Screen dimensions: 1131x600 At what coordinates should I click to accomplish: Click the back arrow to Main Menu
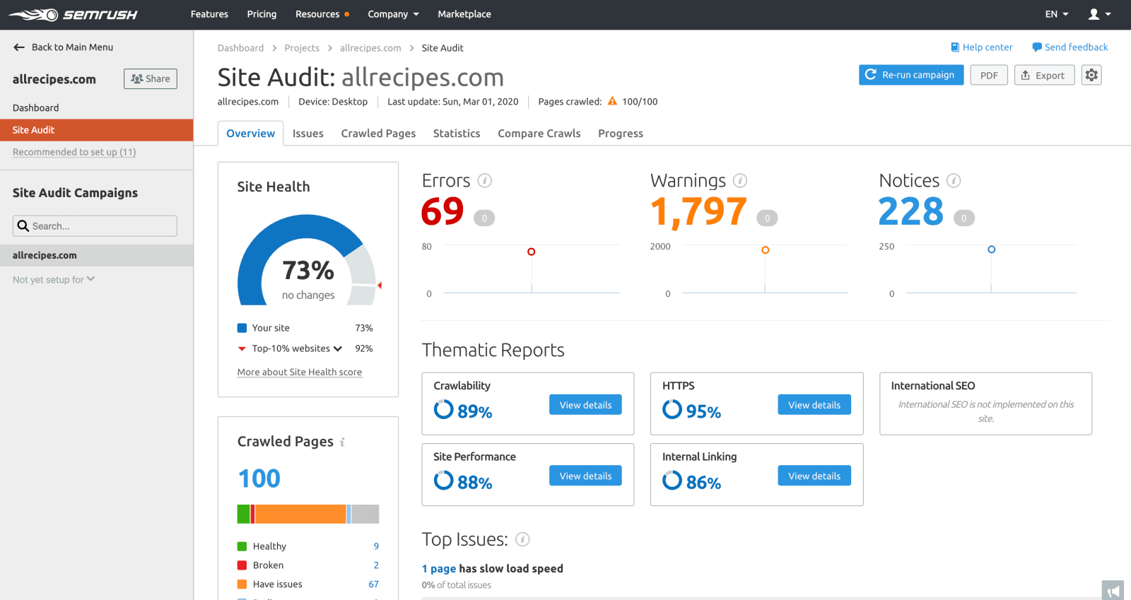click(19, 47)
